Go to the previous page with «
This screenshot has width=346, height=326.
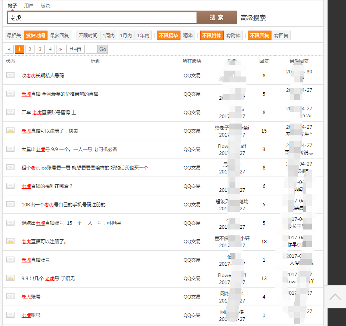coord(9,49)
